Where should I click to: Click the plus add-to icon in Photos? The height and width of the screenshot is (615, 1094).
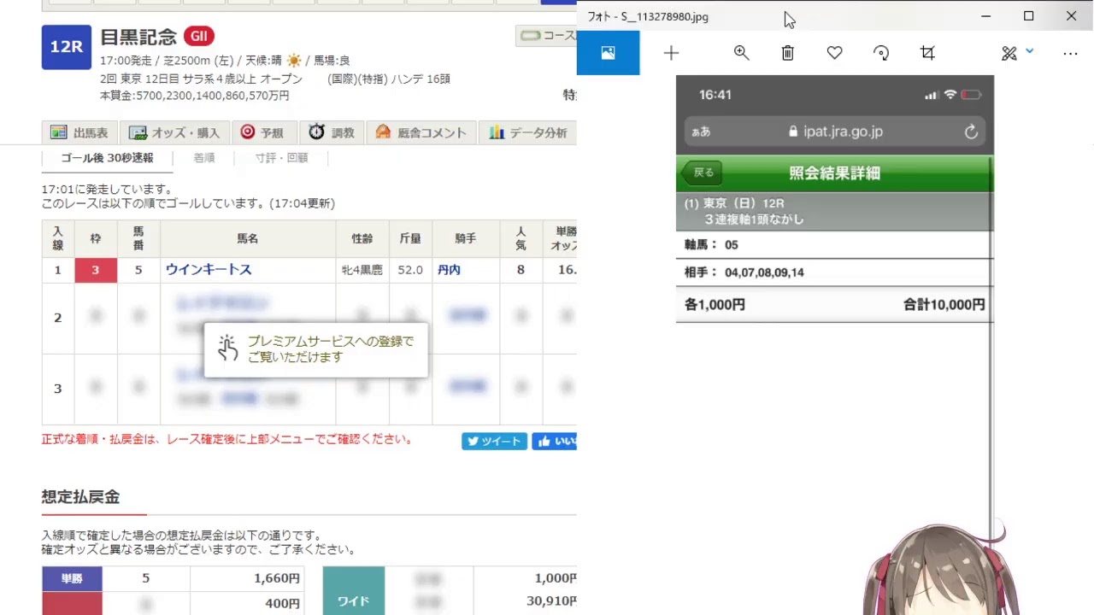[671, 53]
